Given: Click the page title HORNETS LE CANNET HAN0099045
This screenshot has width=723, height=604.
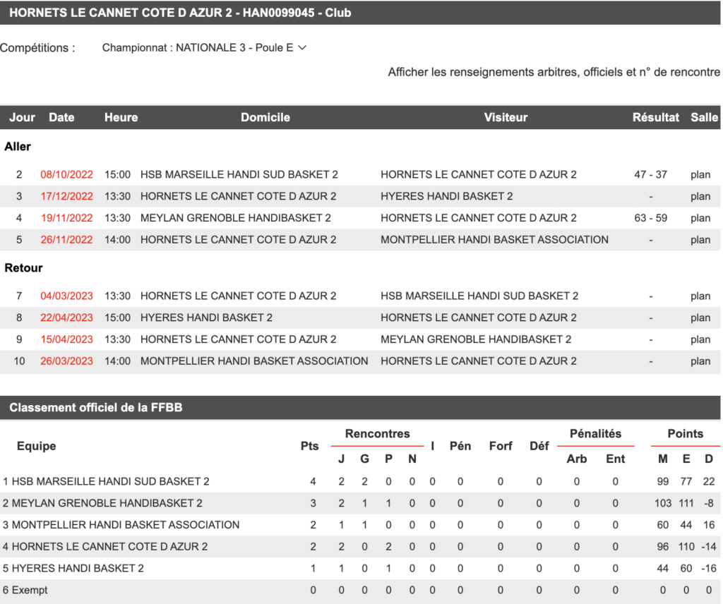Looking at the screenshot, I should (x=180, y=13).
